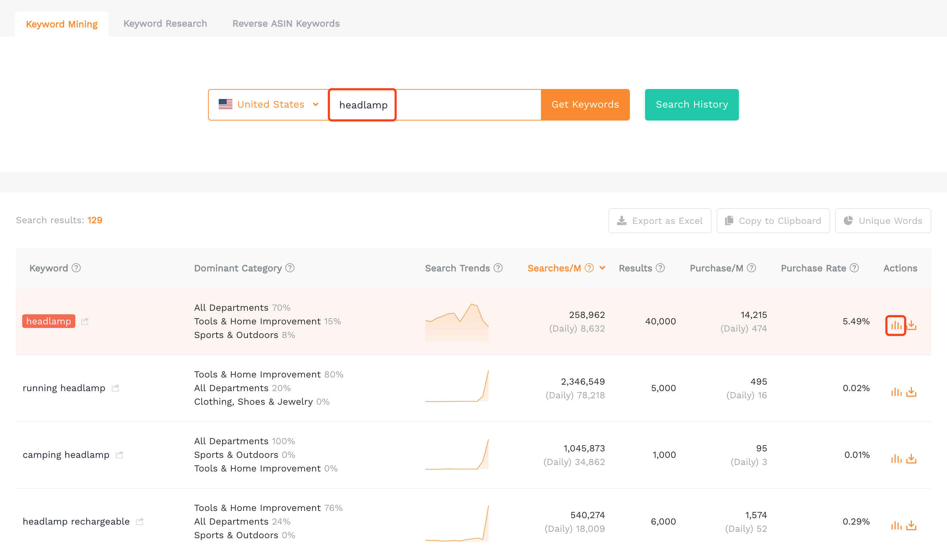Export results as Excel
Screen dimensions: 947x554
click(660, 221)
